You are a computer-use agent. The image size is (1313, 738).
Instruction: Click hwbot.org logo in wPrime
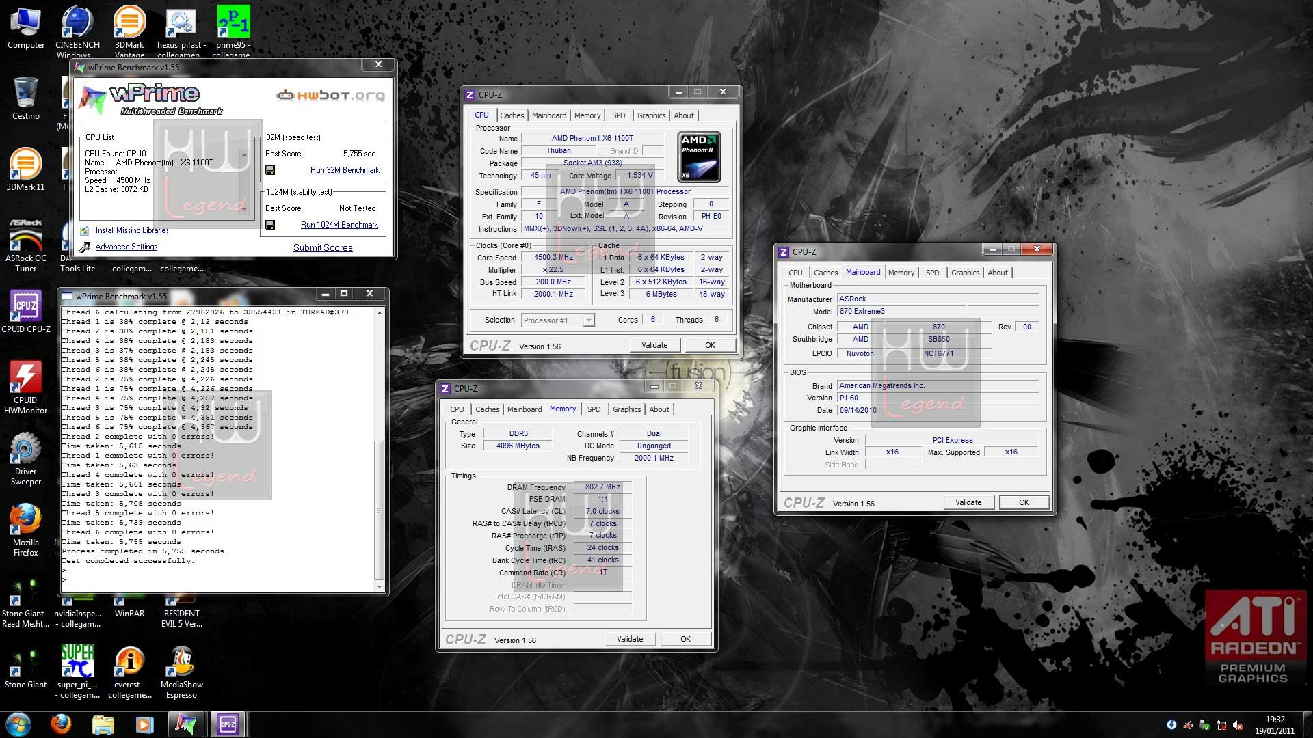330,95
